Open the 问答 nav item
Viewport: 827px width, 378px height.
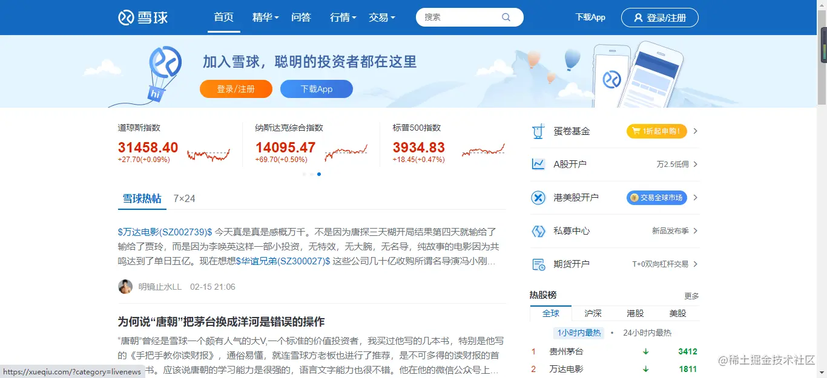coord(301,18)
